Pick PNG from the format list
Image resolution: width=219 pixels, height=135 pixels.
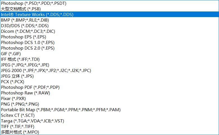point(20,104)
